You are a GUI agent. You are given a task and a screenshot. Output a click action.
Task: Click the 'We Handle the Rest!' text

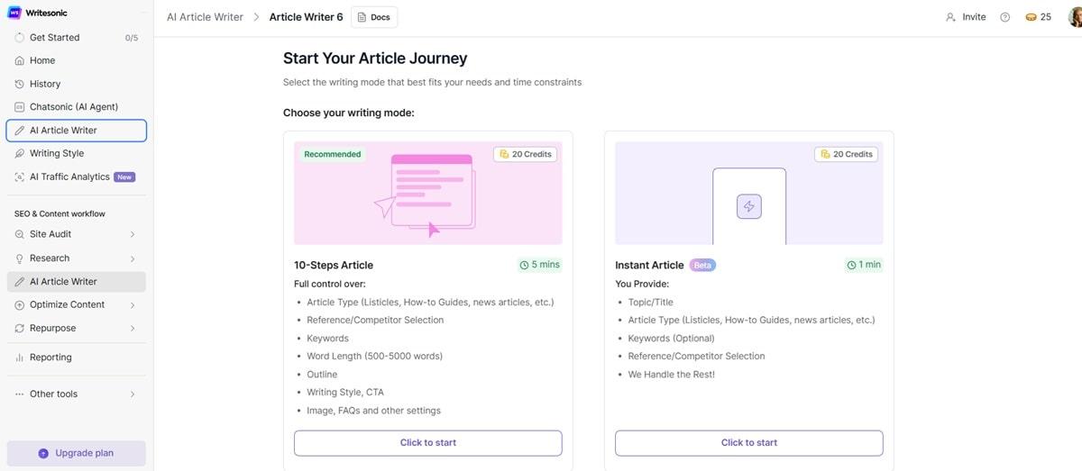[x=672, y=375]
